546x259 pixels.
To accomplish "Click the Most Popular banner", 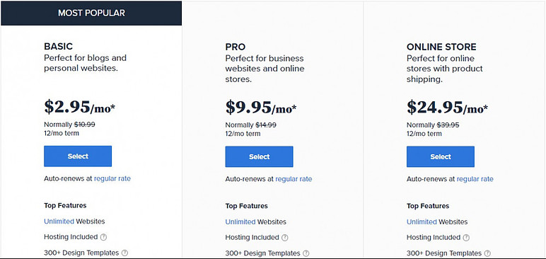I will (91, 13).
